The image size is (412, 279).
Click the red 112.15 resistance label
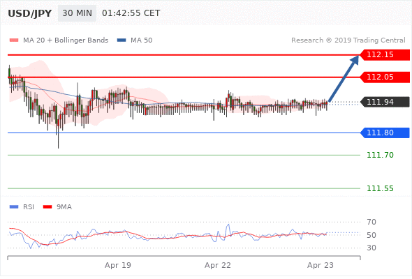[385, 55]
